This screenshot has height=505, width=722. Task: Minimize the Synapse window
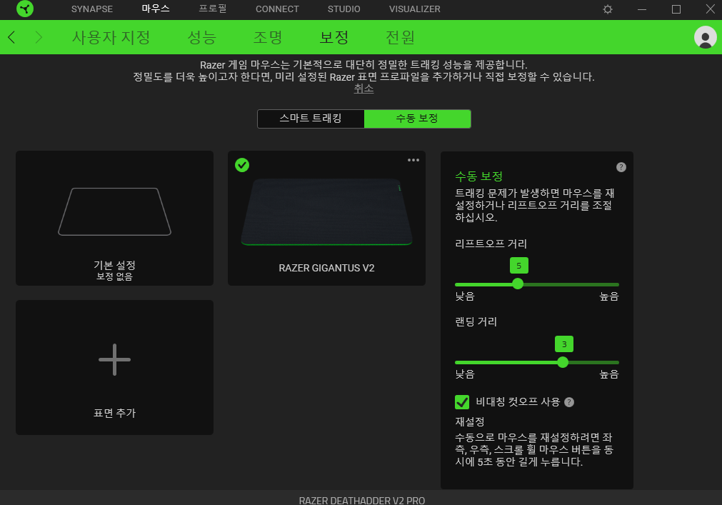[x=642, y=9]
